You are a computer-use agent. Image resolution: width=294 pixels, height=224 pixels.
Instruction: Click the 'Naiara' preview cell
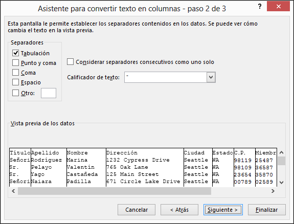pyautogui.click(x=41, y=182)
